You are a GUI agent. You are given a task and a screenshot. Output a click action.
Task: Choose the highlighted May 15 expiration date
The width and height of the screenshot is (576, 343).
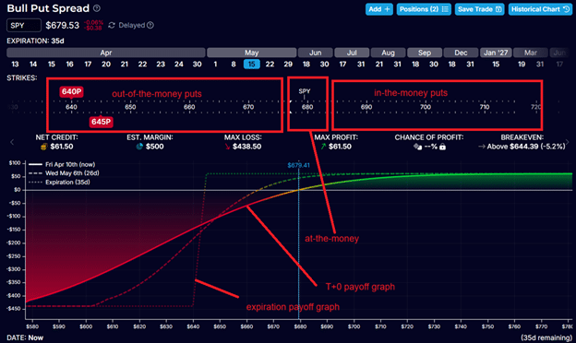(252, 65)
